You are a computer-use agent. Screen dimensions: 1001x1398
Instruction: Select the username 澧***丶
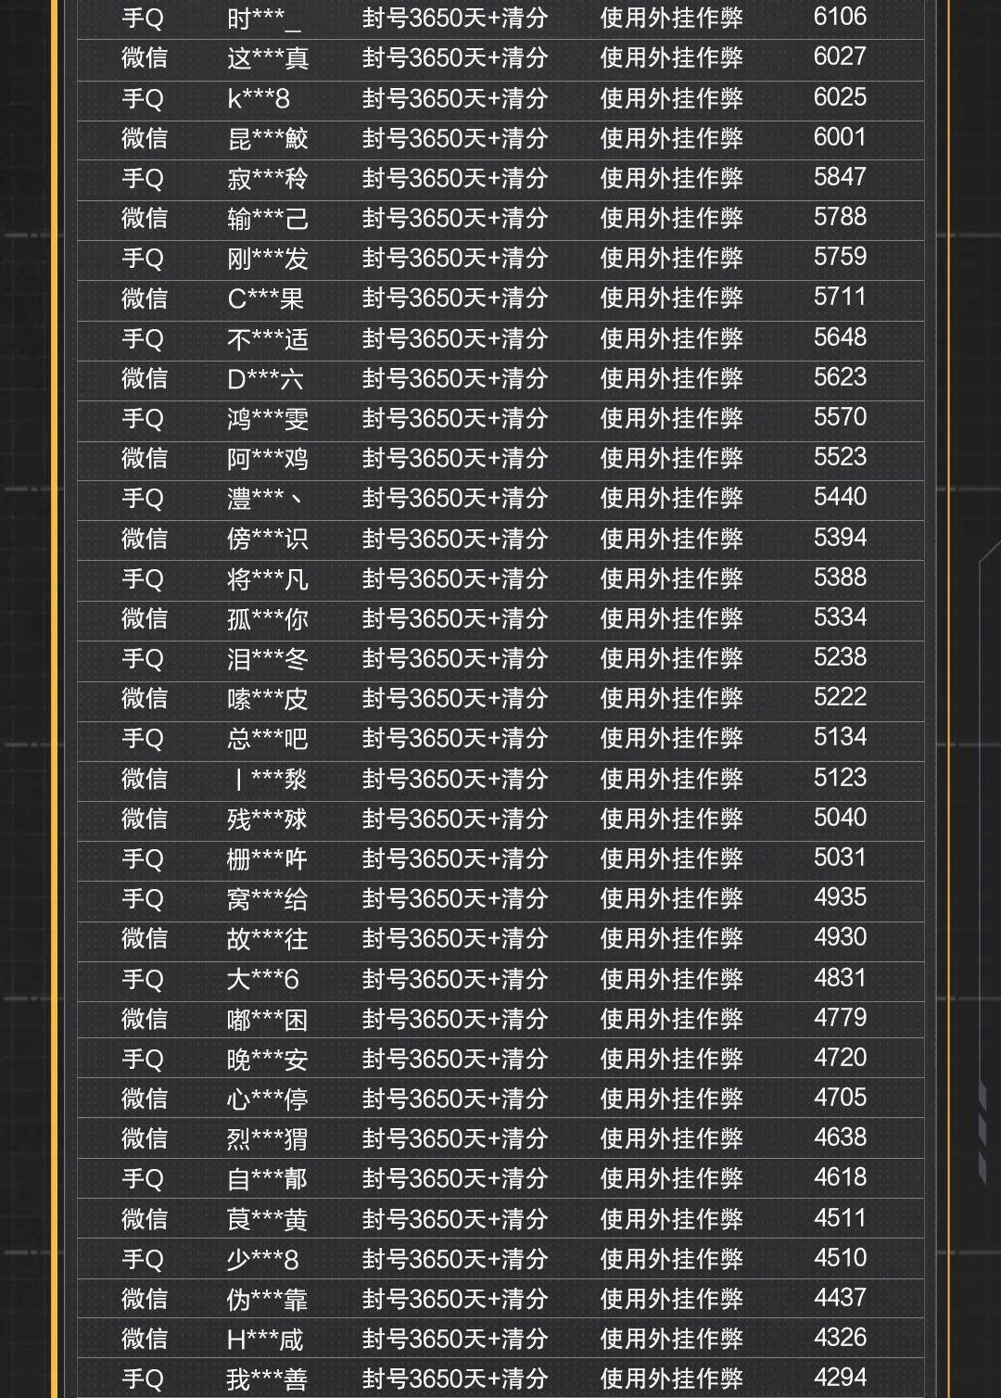click(x=266, y=498)
